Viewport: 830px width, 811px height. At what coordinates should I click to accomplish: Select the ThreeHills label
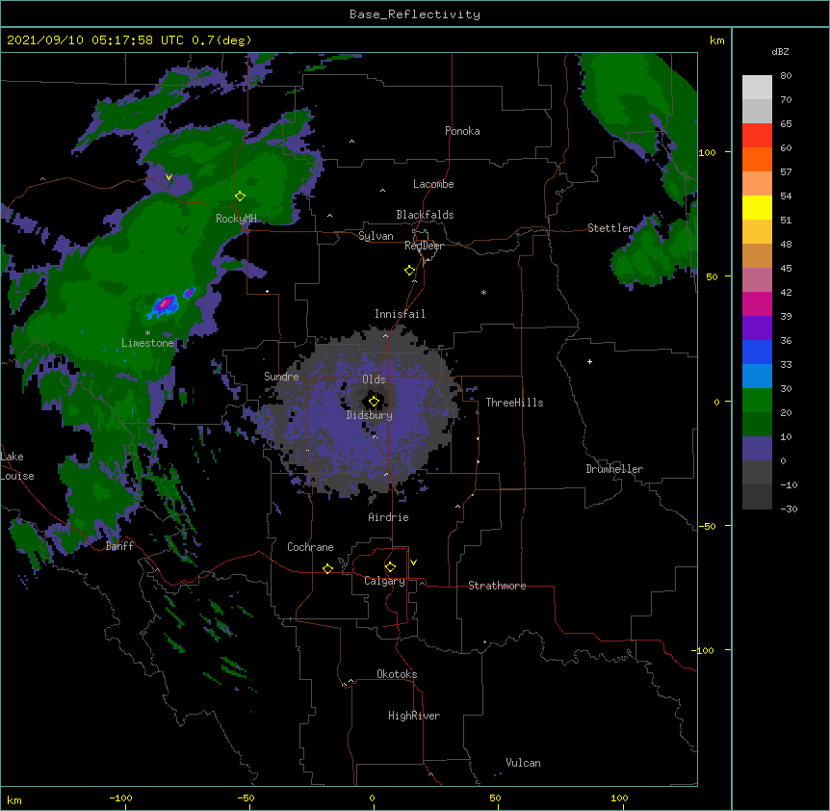(x=514, y=403)
